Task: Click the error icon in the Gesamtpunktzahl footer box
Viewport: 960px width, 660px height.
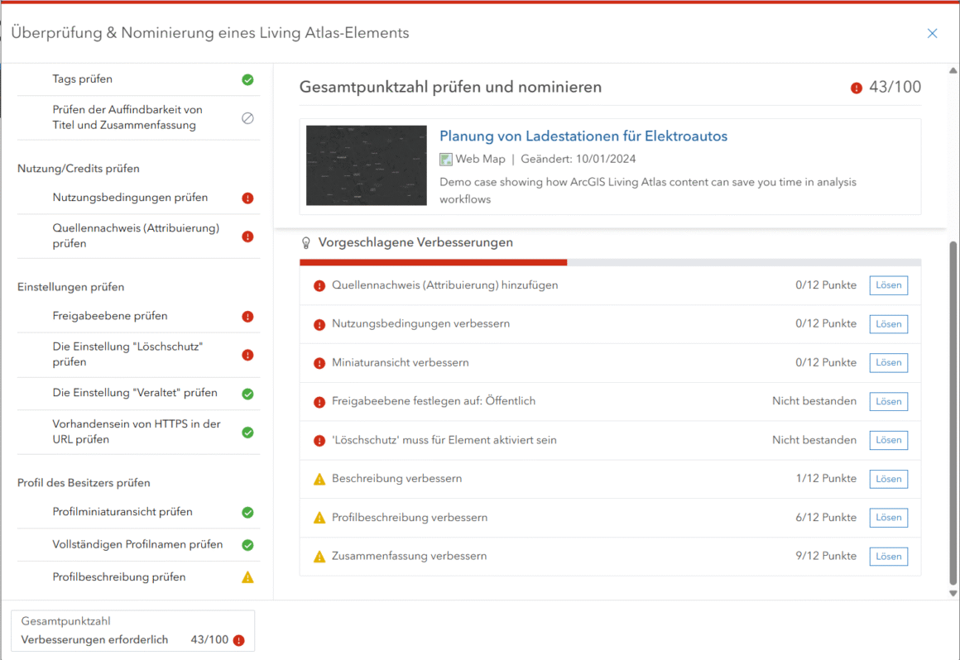Action: click(x=239, y=640)
